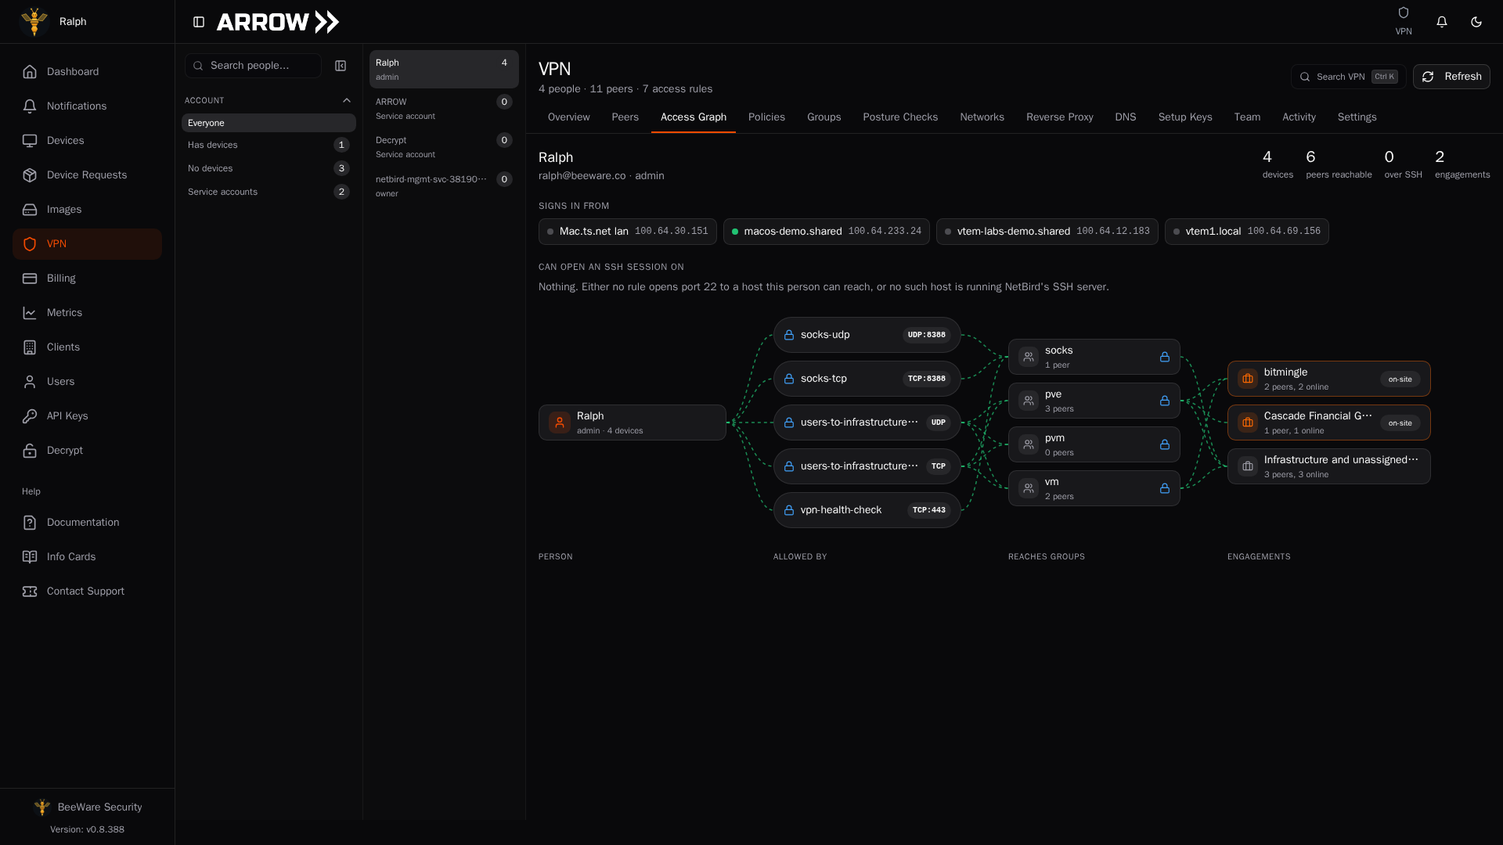1503x845 pixels.
Task: Select netbird-mgmt-svc owner entry
Action: [444, 186]
